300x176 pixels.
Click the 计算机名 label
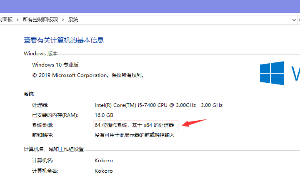[42, 160]
